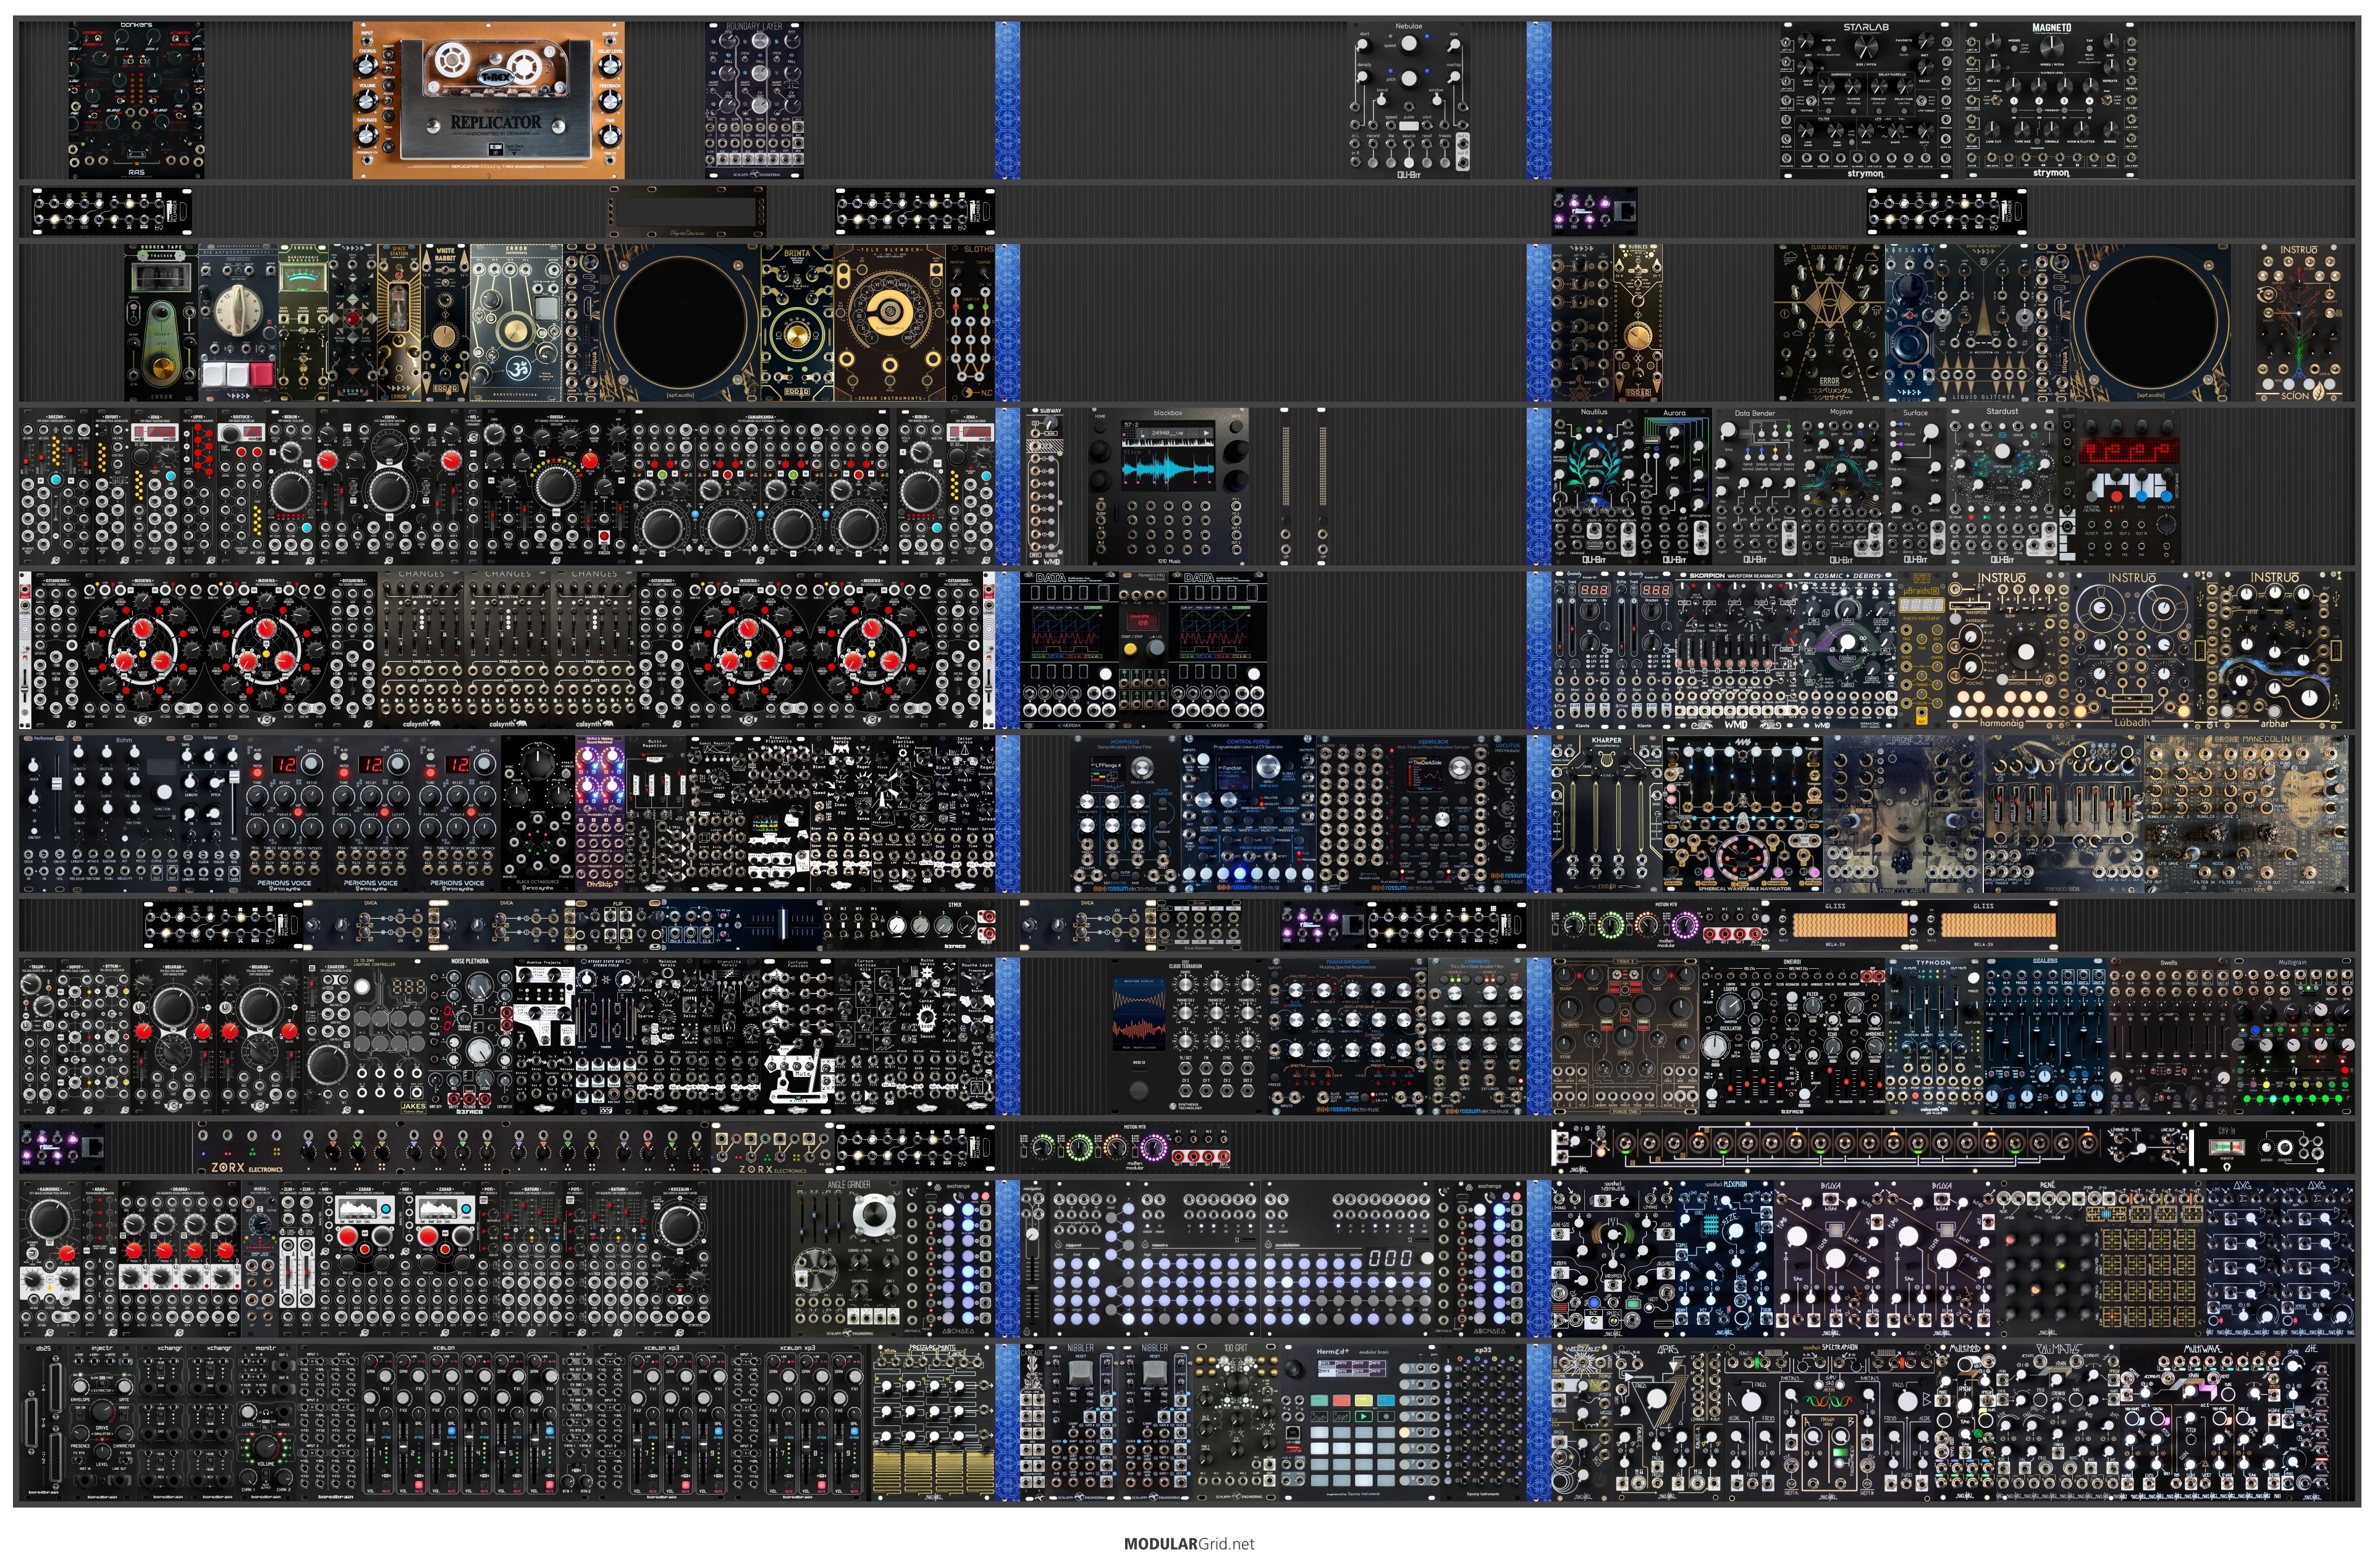Select the Instruo Scion module

click(x=2299, y=322)
